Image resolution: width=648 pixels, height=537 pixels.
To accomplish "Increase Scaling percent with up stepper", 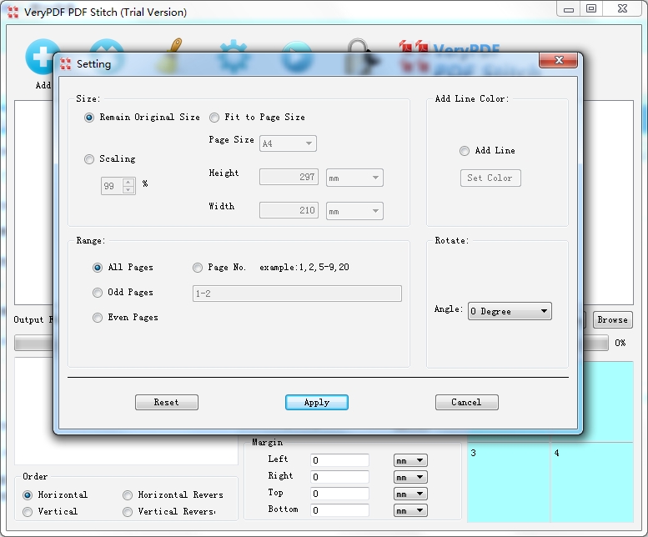I will [128, 182].
